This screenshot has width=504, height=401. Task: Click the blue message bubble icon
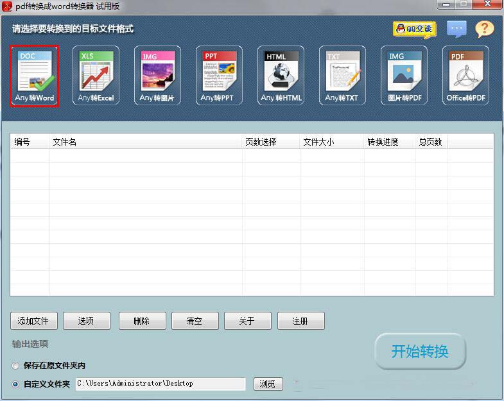click(456, 29)
